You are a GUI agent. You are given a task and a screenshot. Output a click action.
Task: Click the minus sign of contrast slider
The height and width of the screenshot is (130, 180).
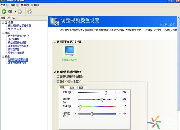point(76,99)
